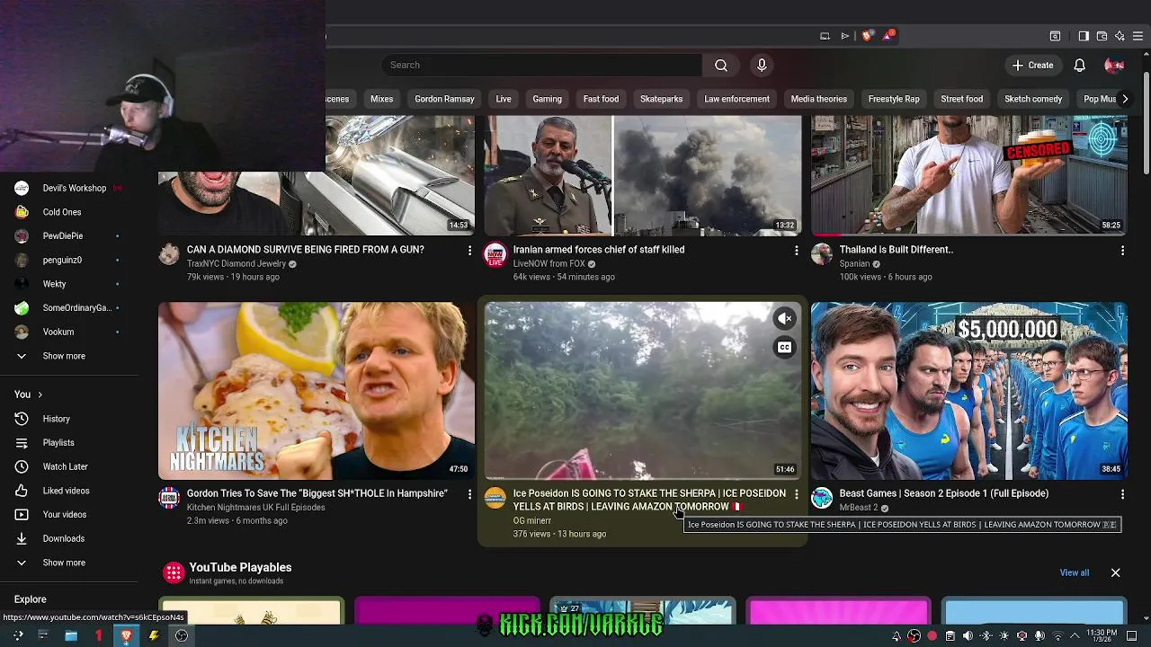1151x647 pixels.
Task: Select the Freestyle Rap chip
Action: tap(894, 99)
